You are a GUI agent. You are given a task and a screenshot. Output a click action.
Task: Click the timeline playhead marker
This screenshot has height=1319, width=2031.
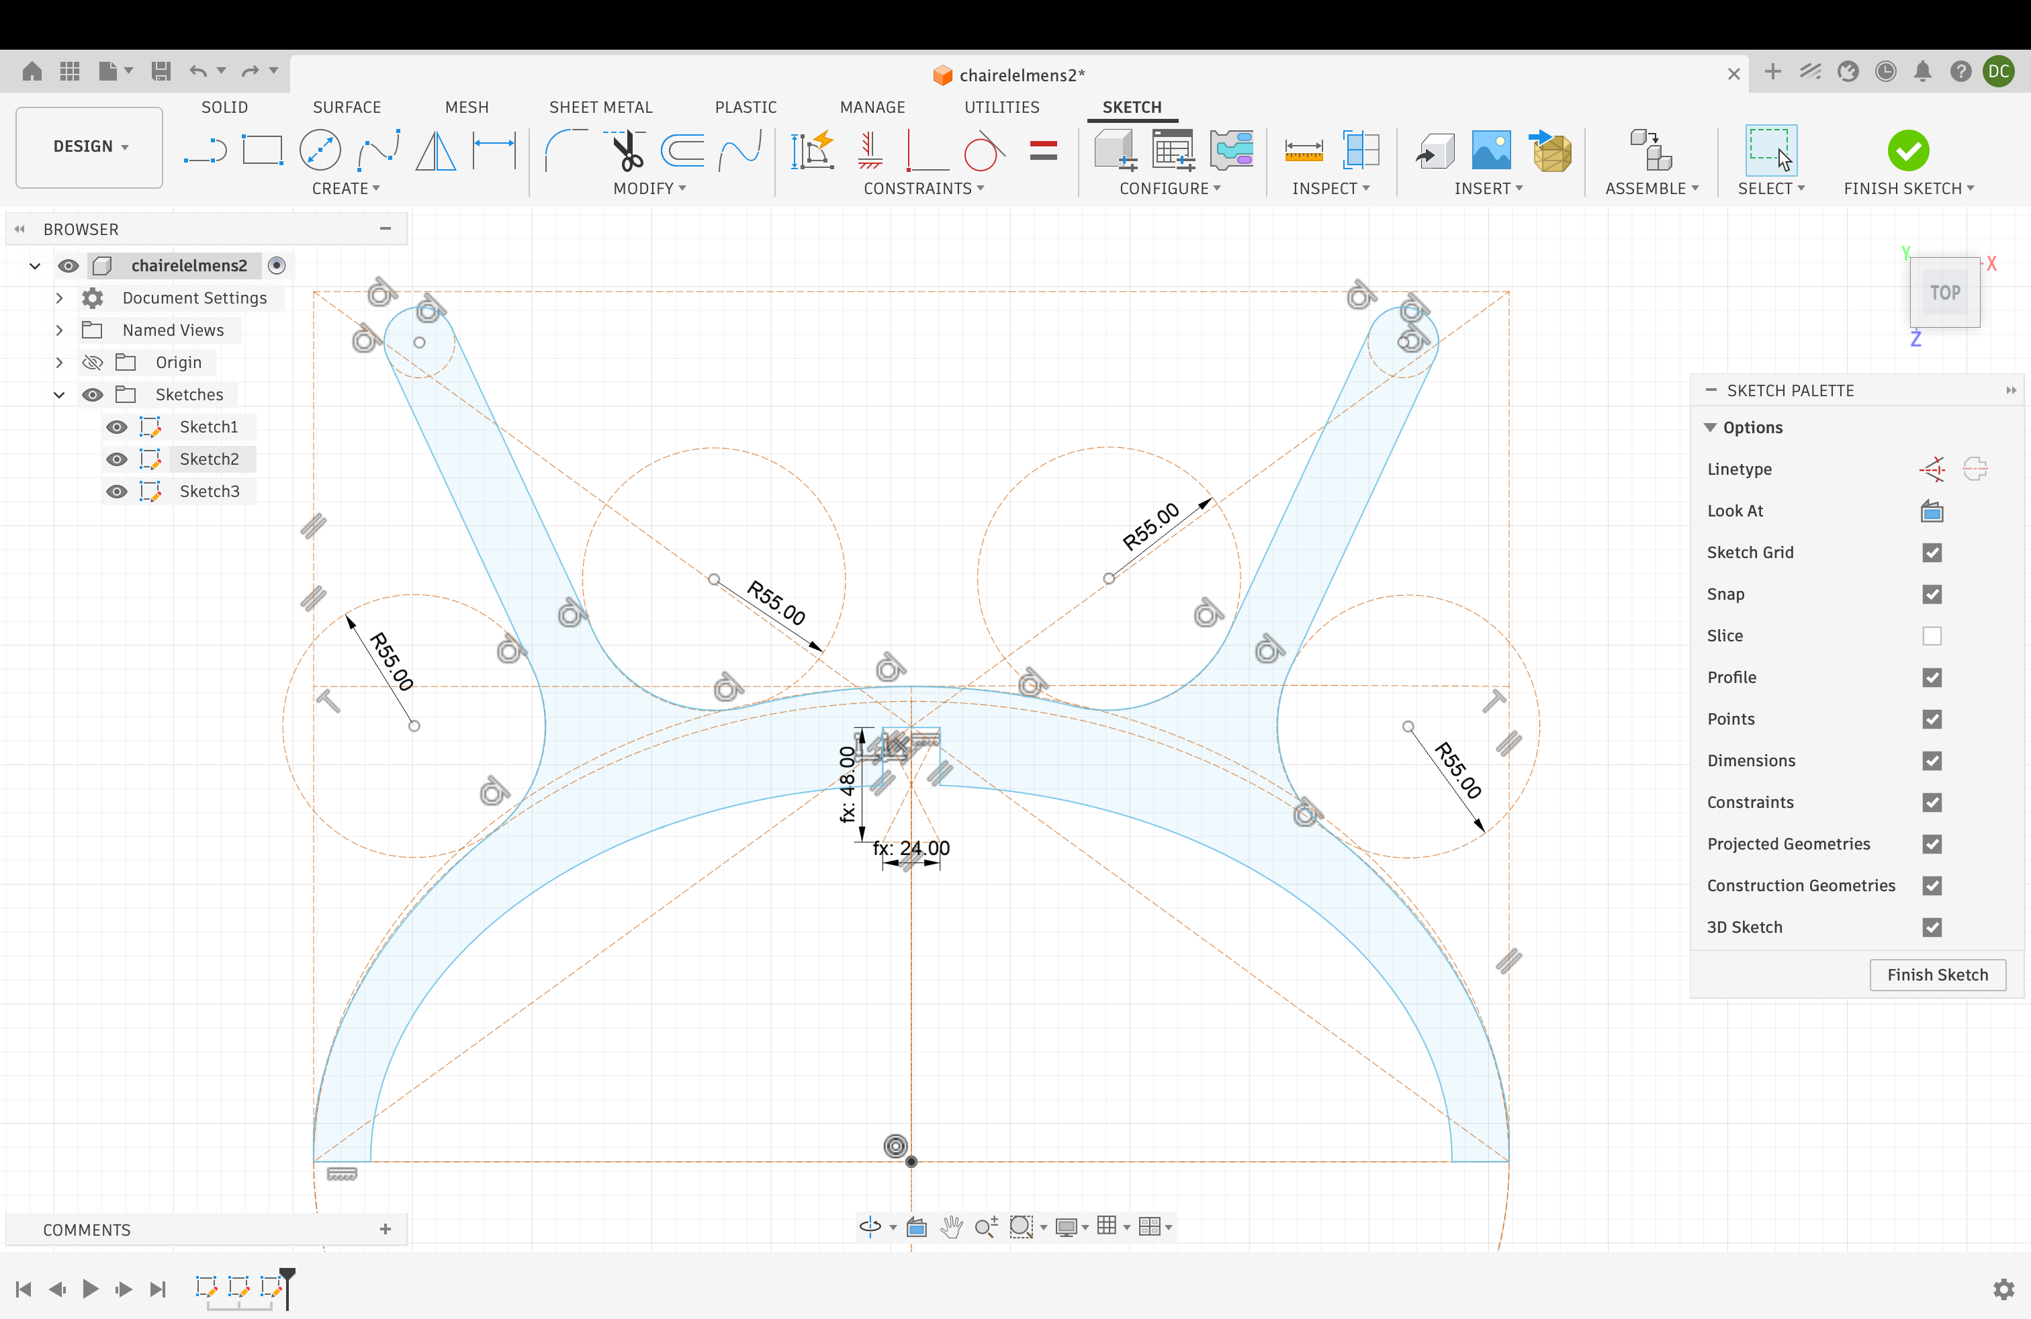(287, 1287)
